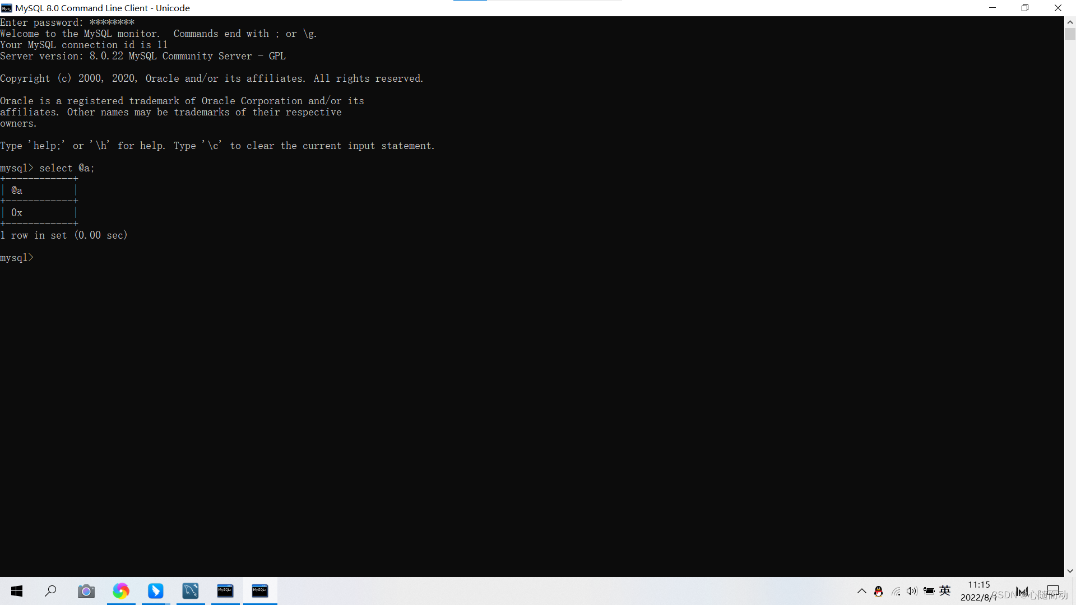Select the Windows Search icon

coord(52,590)
